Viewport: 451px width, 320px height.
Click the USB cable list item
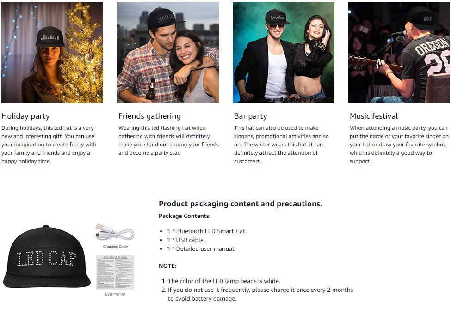[186, 240]
